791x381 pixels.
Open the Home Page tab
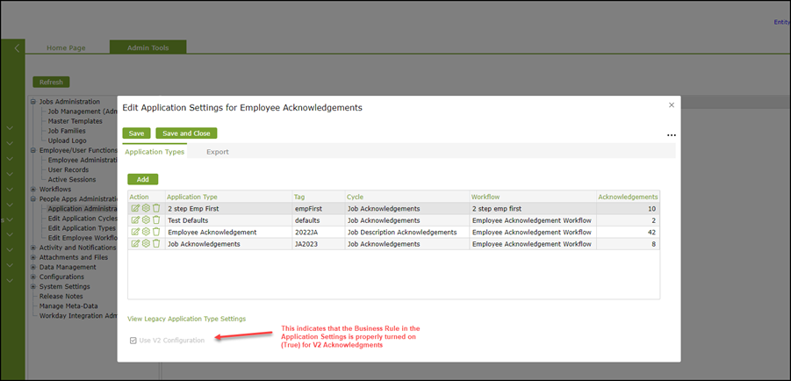coord(66,47)
